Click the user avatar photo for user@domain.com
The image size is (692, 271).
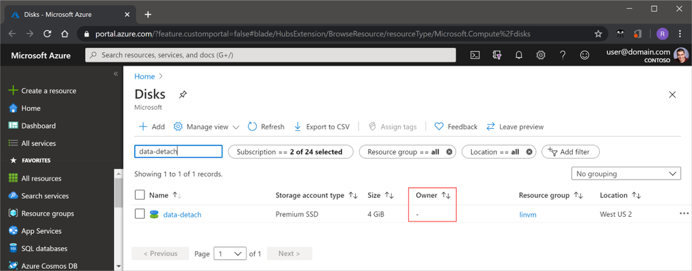pos(681,55)
